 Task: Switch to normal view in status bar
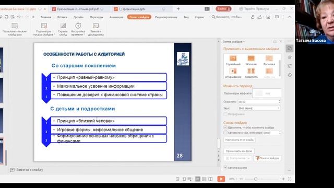[198, 179]
